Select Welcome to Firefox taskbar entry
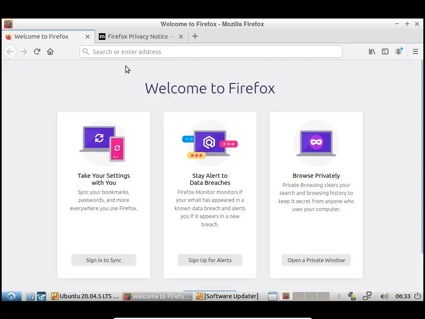The image size is (425, 319). [157, 296]
